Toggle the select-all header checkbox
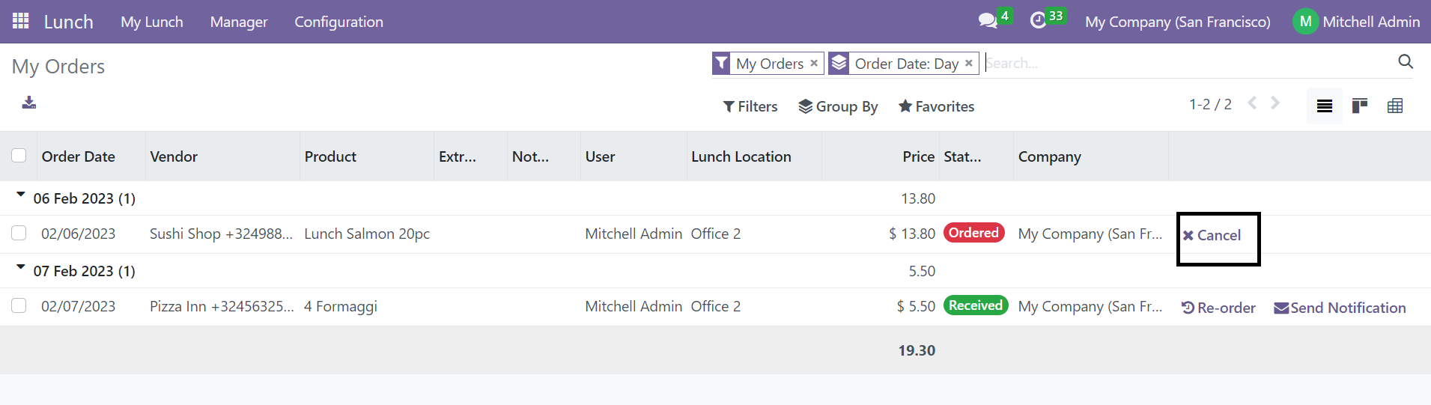1431x405 pixels. click(x=19, y=155)
